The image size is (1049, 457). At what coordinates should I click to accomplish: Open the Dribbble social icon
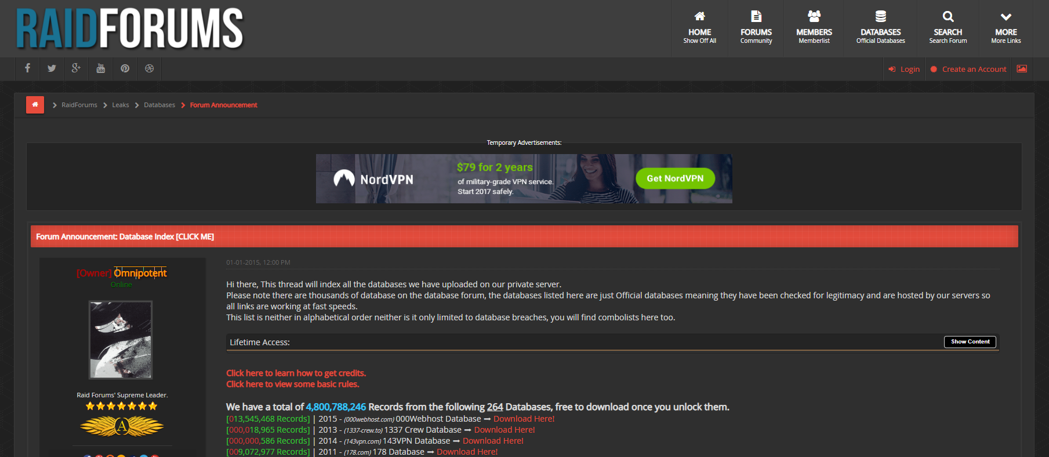pyautogui.click(x=149, y=68)
